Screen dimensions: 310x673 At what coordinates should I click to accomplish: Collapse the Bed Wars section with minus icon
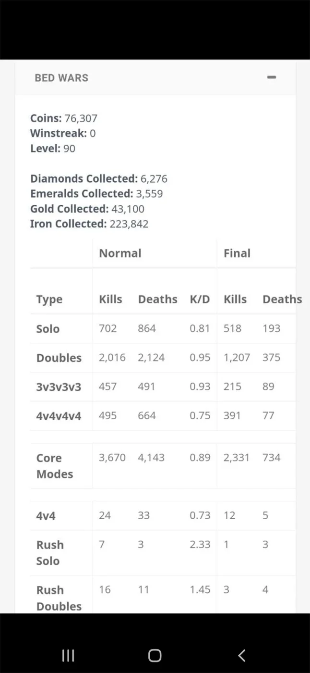272,77
